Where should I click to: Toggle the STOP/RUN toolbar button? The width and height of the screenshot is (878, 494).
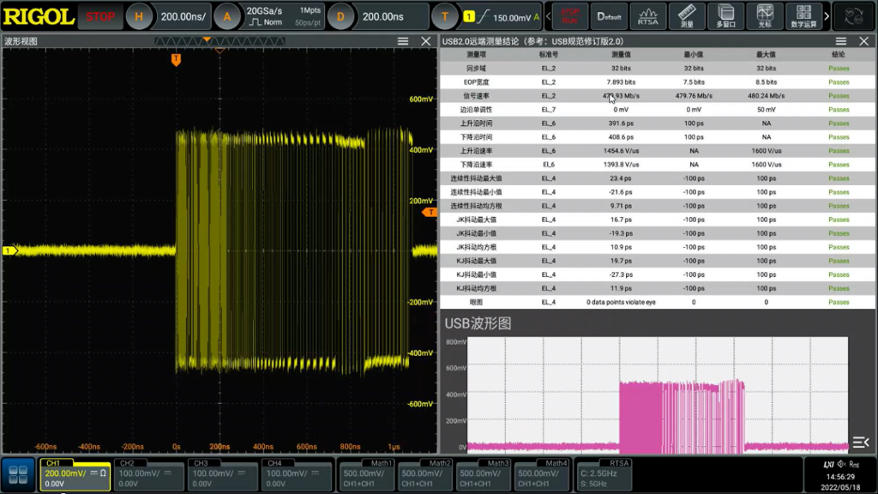coord(570,15)
